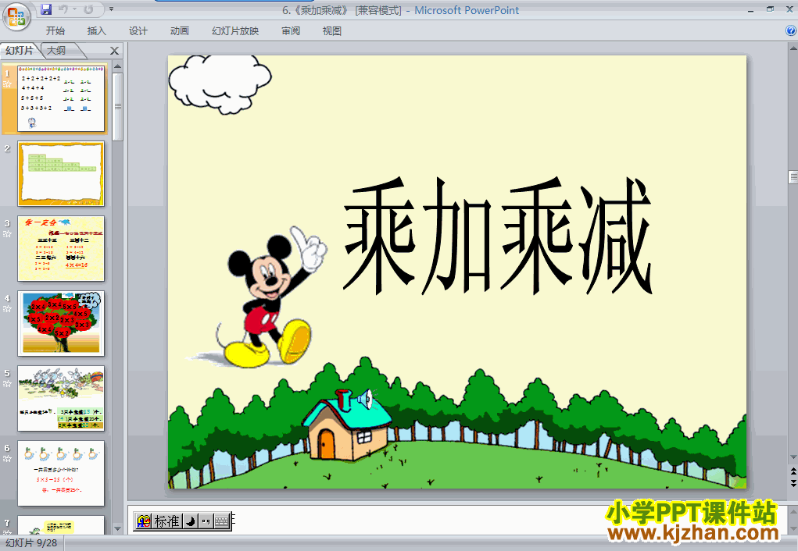
Task: Click the thumbnail pane scrollbar thumb
Action: 118,107
